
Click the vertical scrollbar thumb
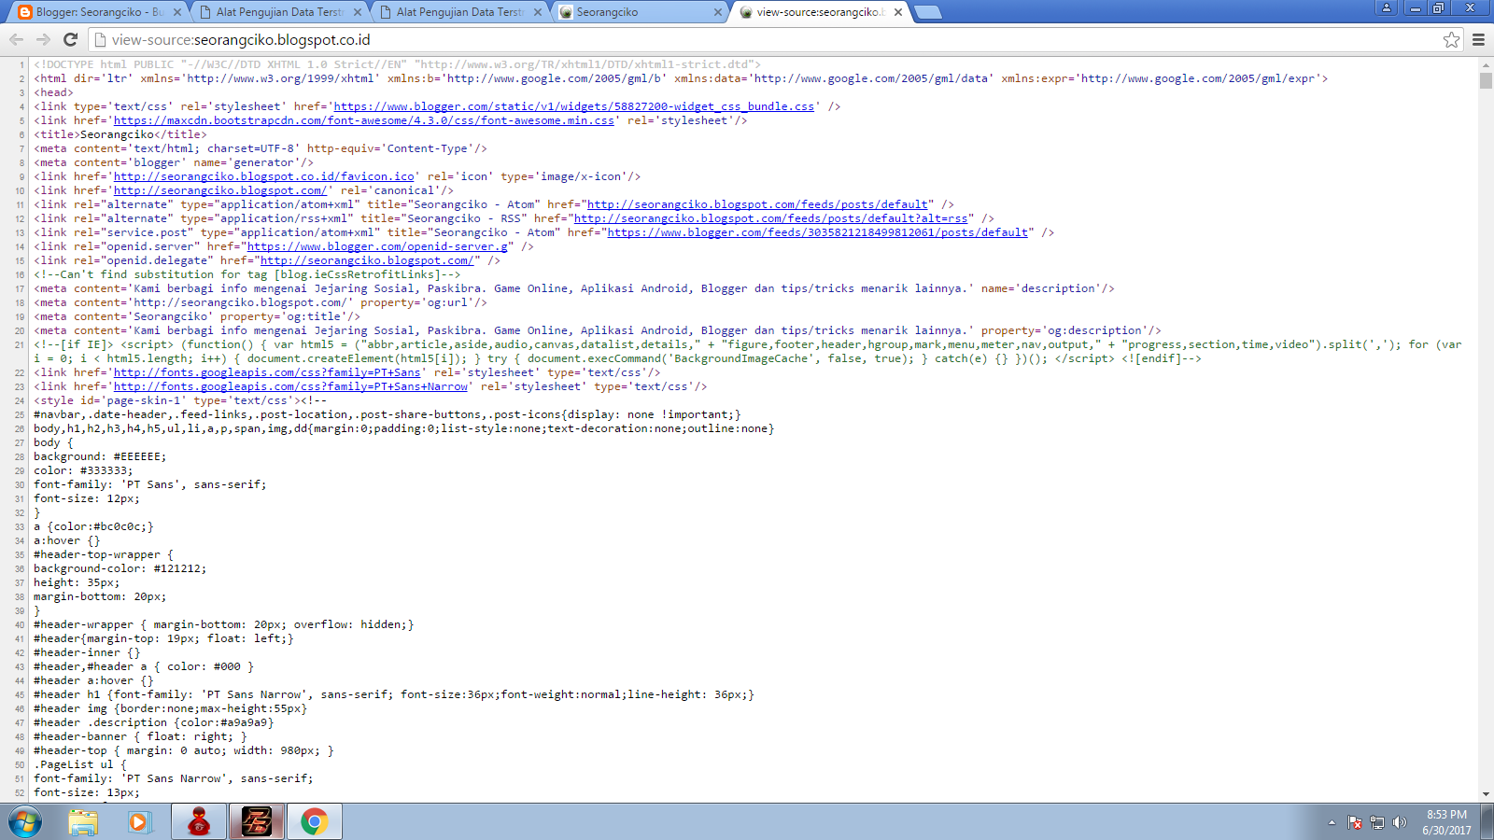tap(1486, 80)
